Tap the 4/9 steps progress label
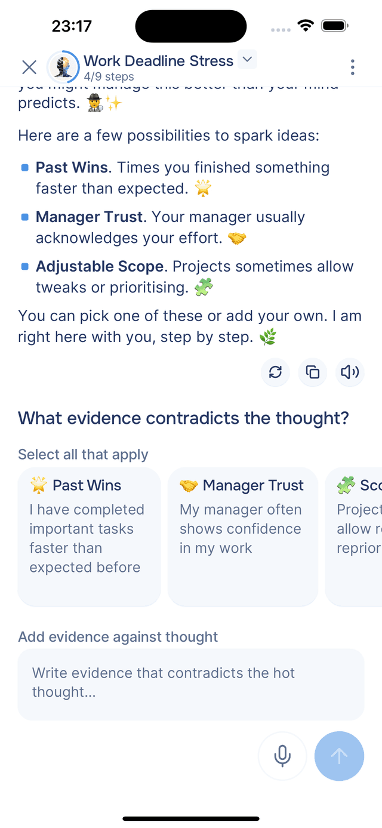This screenshot has height=828, width=382. point(109,77)
